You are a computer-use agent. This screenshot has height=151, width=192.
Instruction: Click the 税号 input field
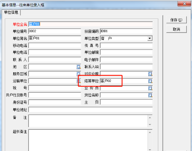[55, 88]
